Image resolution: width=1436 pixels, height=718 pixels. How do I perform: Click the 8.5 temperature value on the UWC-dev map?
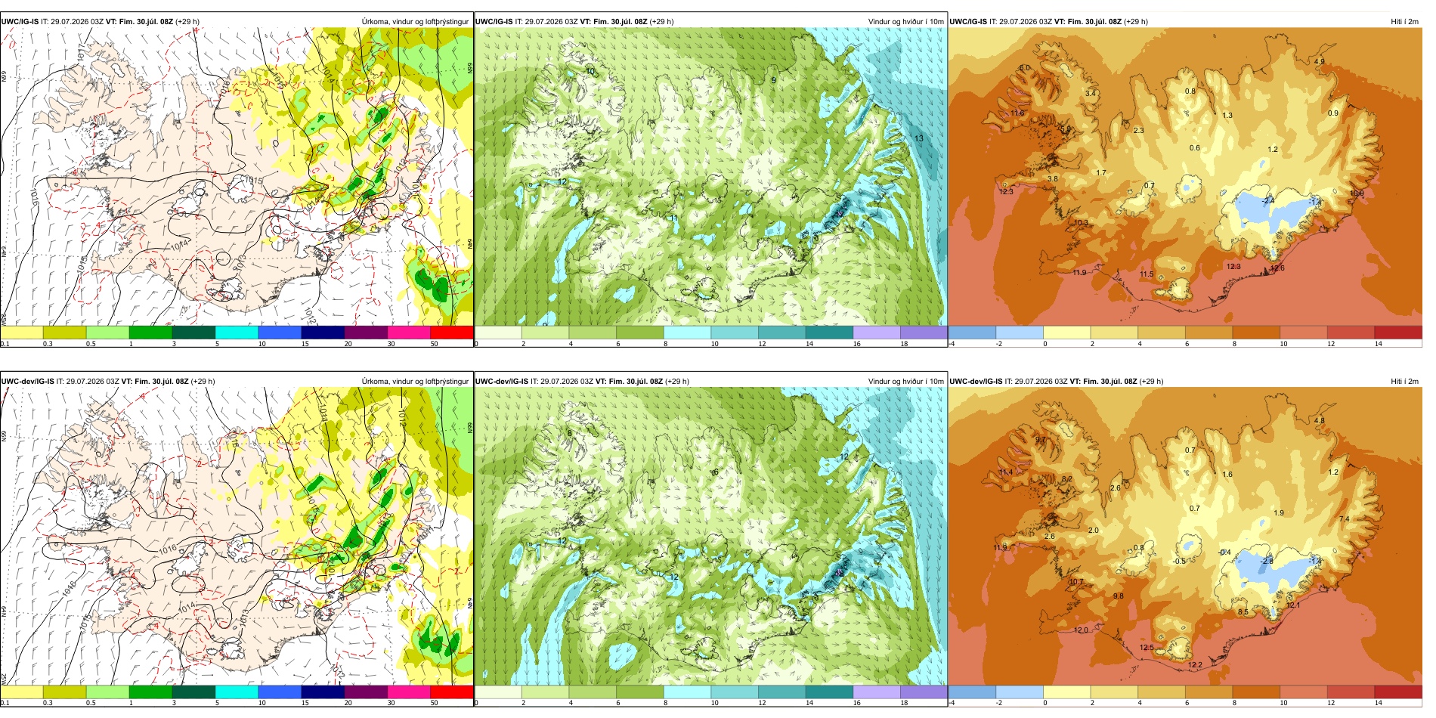pos(1243,612)
